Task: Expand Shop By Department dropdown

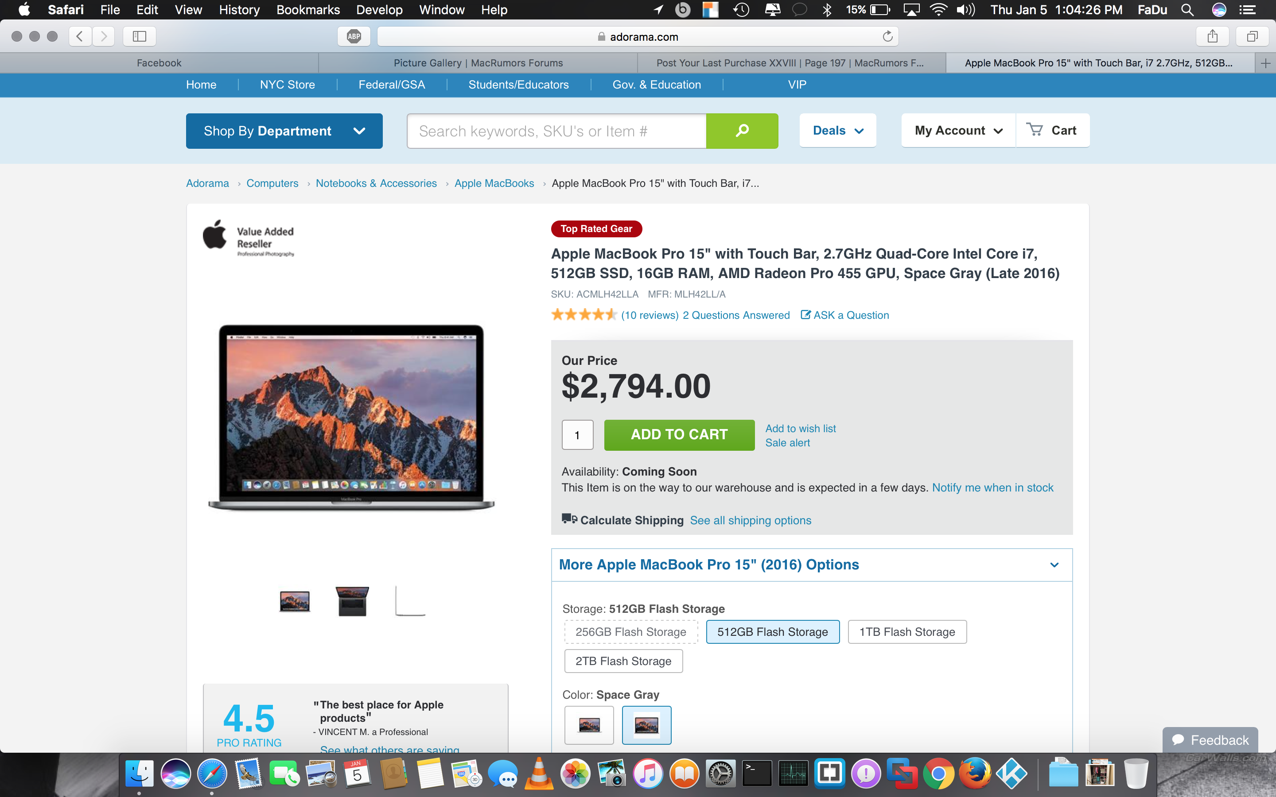Action: (x=284, y=131)
